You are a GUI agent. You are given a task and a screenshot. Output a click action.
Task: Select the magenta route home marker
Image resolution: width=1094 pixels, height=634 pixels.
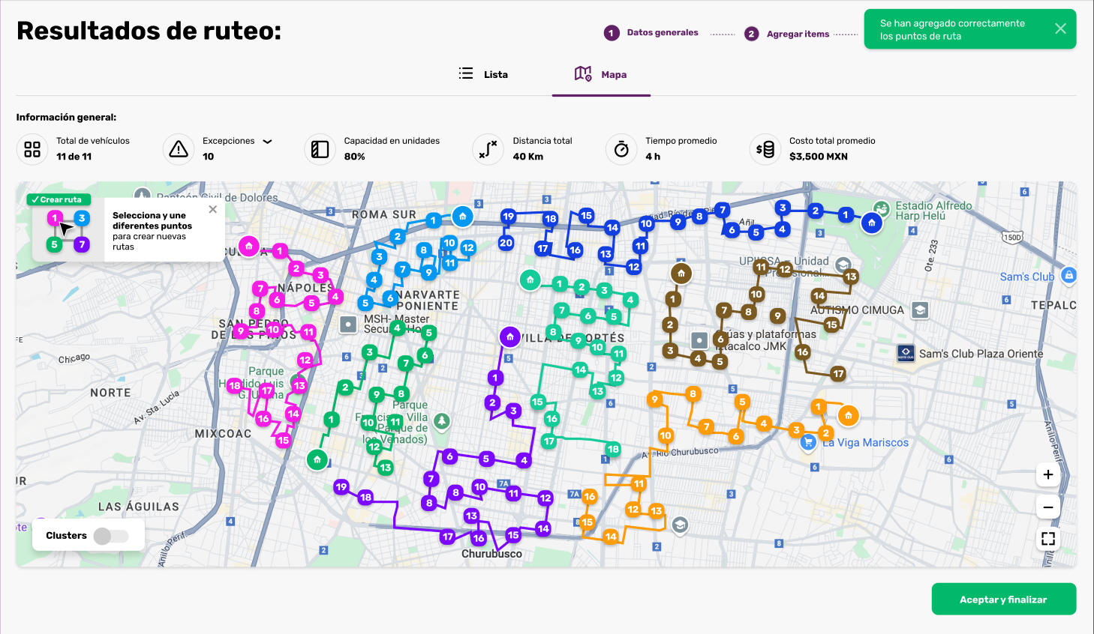click(249, 246)
